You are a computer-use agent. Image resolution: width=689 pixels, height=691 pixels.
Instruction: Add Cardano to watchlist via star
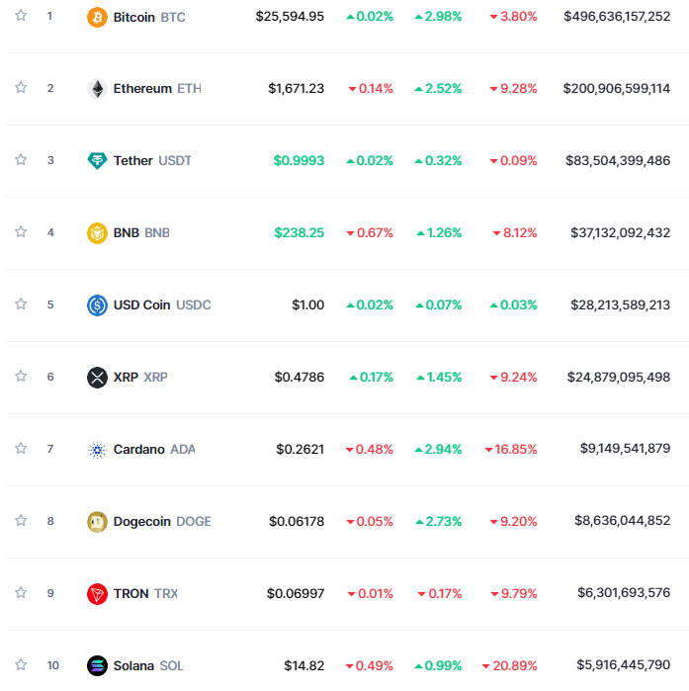pyautogui.click(x=21, y=448)
